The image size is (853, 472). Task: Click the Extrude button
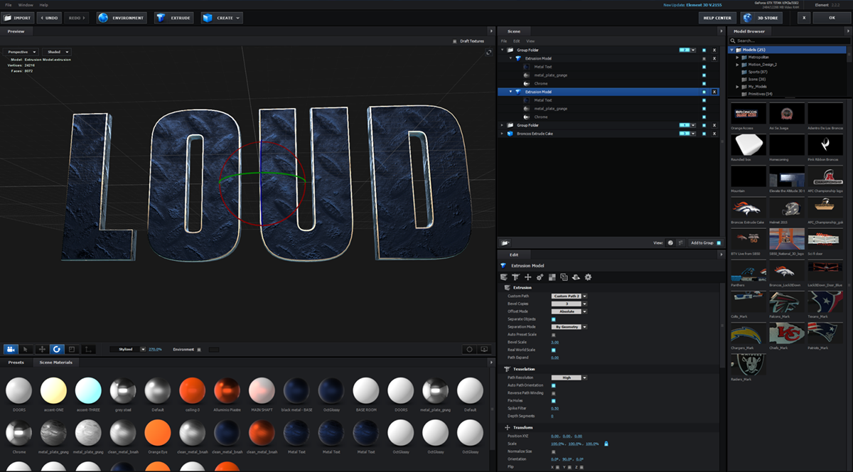coord(173,18)
